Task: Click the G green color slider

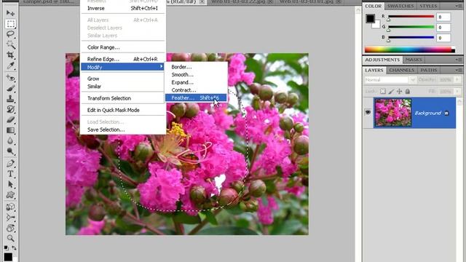Action: point(411,27)
